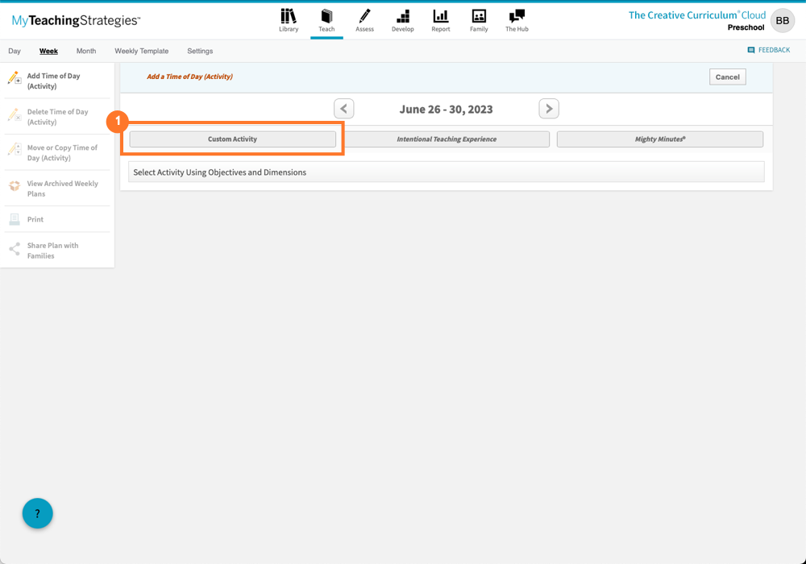Expand Select Activity Using Objectives and Dimensions

coord(446,172)
